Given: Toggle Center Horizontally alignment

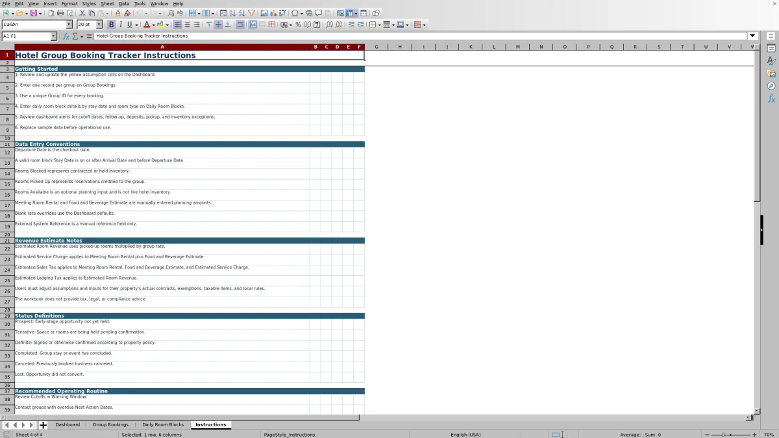Looking at the screenshot, I should pos(188,25).
